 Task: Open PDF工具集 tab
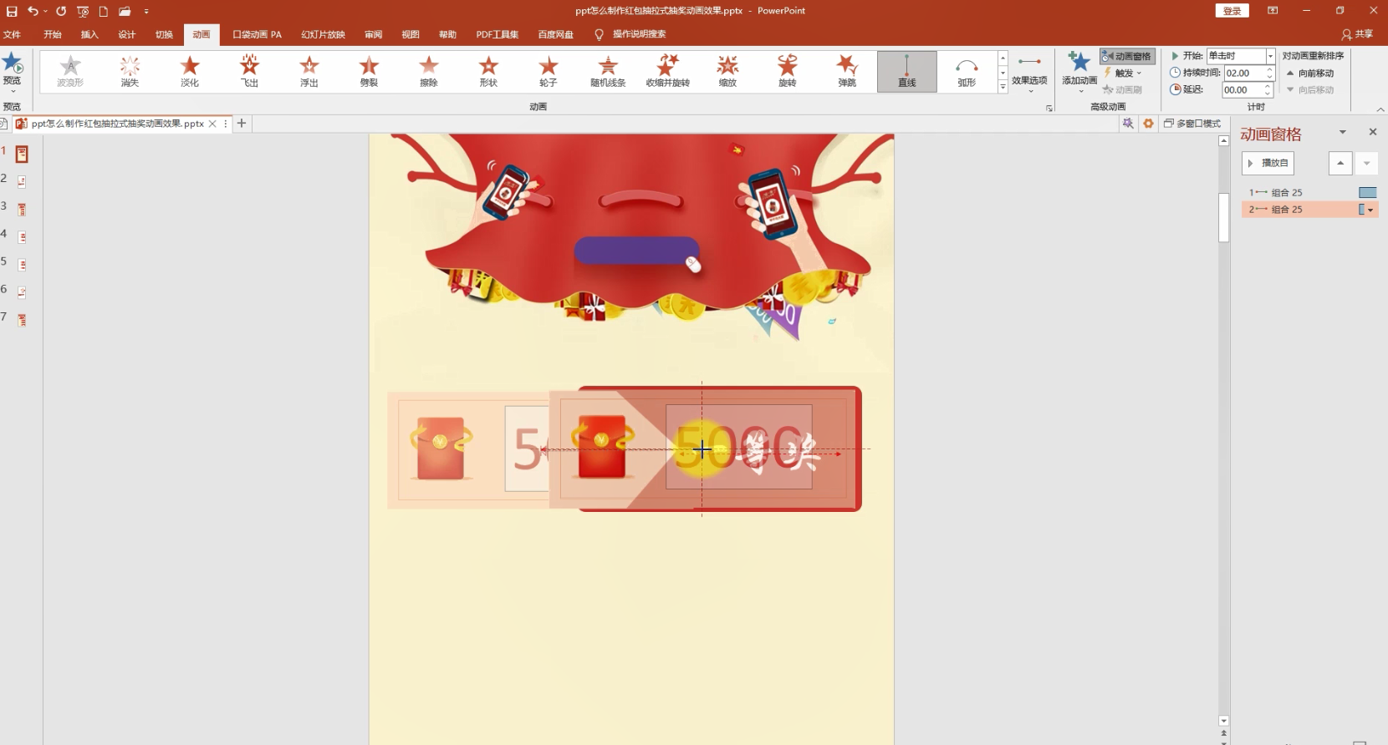[x=498, y=34]
